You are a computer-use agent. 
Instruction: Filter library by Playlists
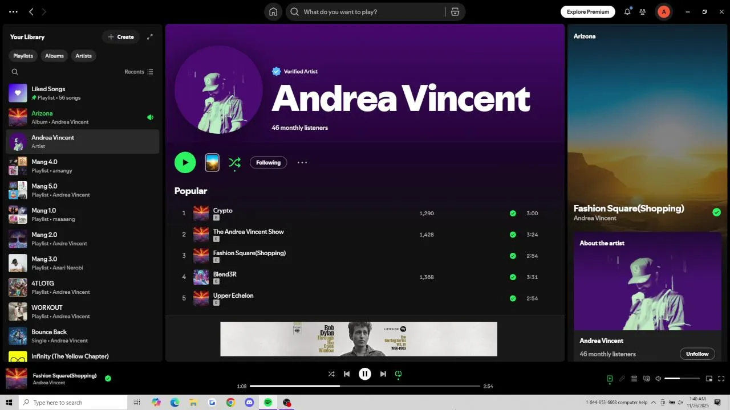point(23,56)
